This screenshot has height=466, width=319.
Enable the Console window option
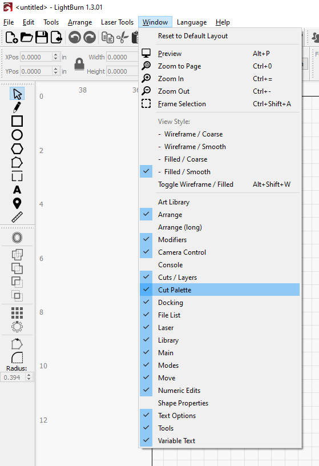click(220, 265)
